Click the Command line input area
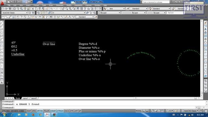Viewport: 208px width, 117px height. coord(99,108)
